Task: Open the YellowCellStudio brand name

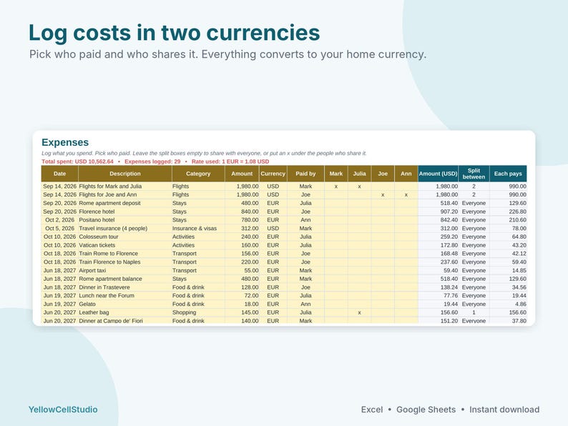Action: click(63, 410)
